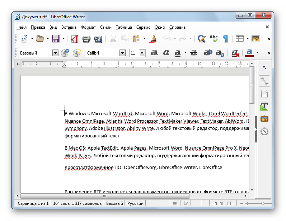Click the Update Style icon

pos(65,53)
